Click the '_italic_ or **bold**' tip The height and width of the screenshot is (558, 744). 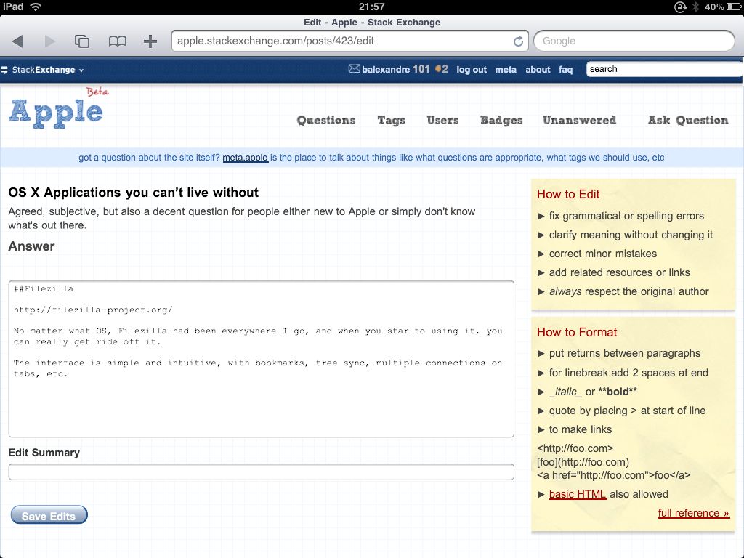pyautogui.click(x=593, y=392)
